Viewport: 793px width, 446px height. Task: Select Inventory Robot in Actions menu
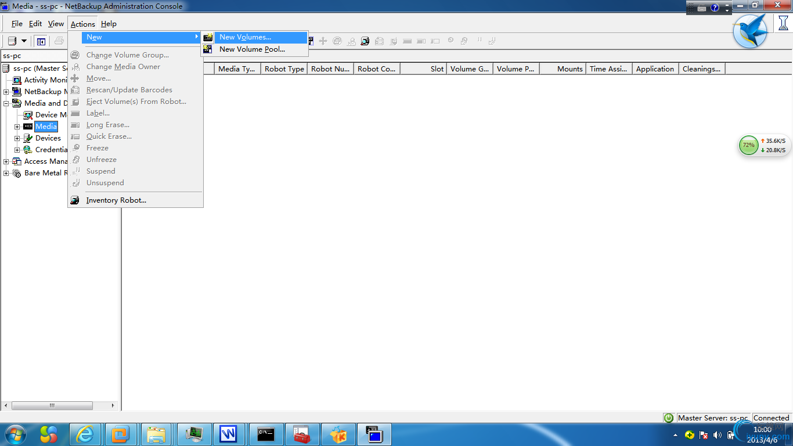tap(116, 200)
